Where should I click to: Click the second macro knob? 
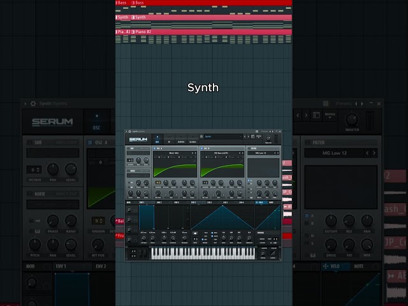tap(129, 219)
